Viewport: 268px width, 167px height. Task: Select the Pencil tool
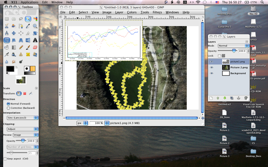coord(21,47)
